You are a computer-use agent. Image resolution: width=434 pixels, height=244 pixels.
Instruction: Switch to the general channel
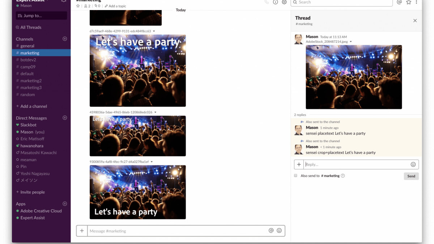[27, 46]
